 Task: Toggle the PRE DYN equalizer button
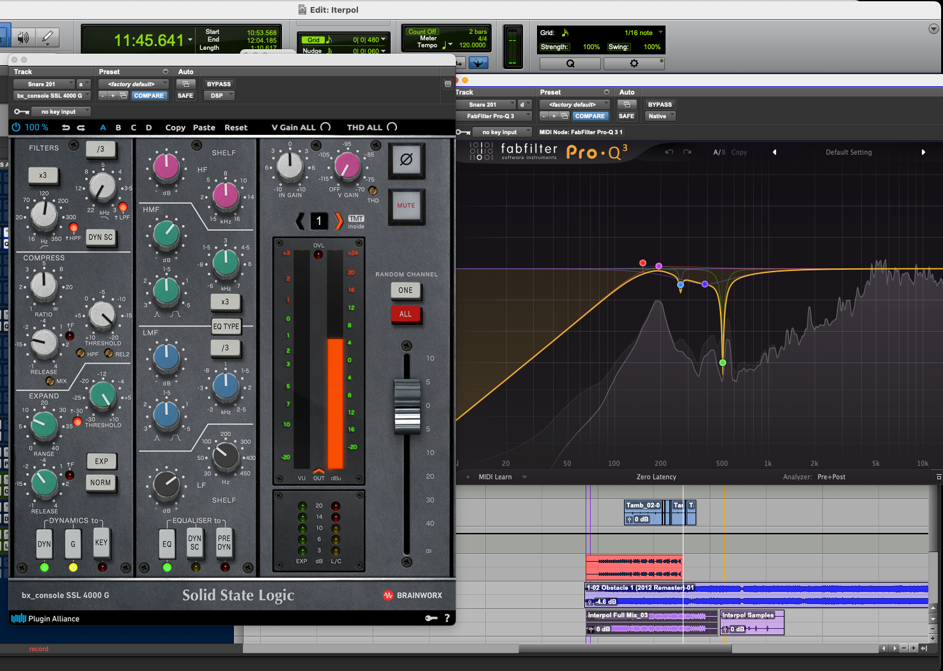[x=224, y=543]
